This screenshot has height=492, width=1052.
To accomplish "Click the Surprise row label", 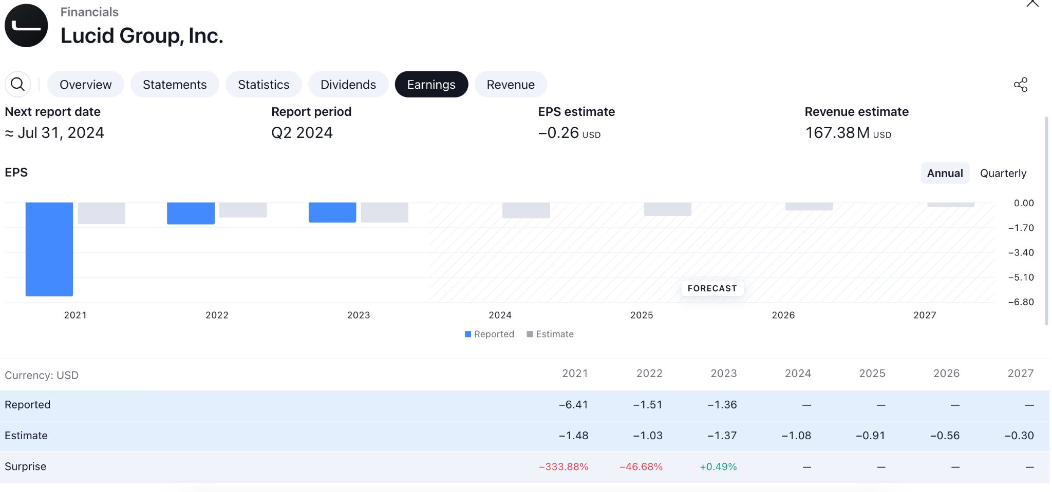I will tap(26, 466).
